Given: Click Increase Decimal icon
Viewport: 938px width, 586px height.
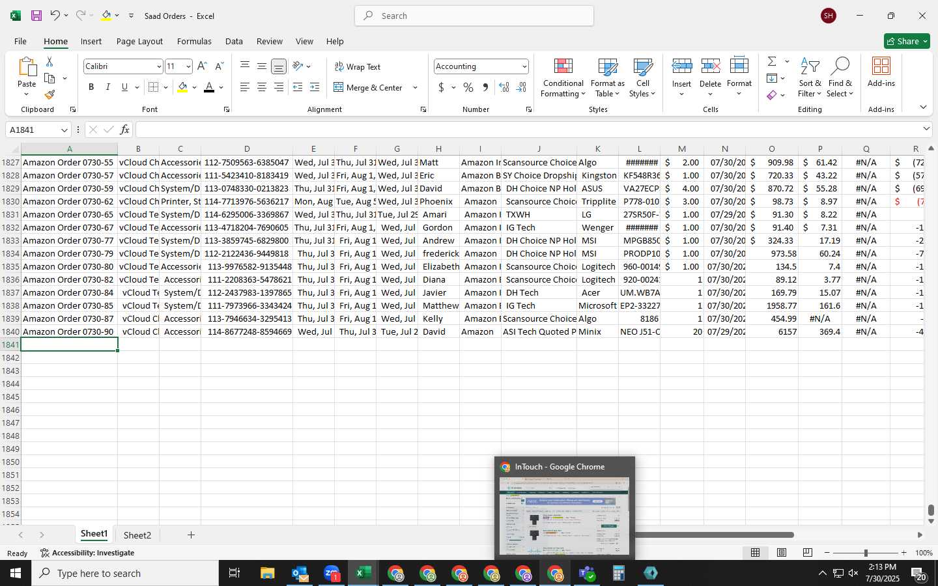Looking at the screenshot, I should click(x=504, y=87).
